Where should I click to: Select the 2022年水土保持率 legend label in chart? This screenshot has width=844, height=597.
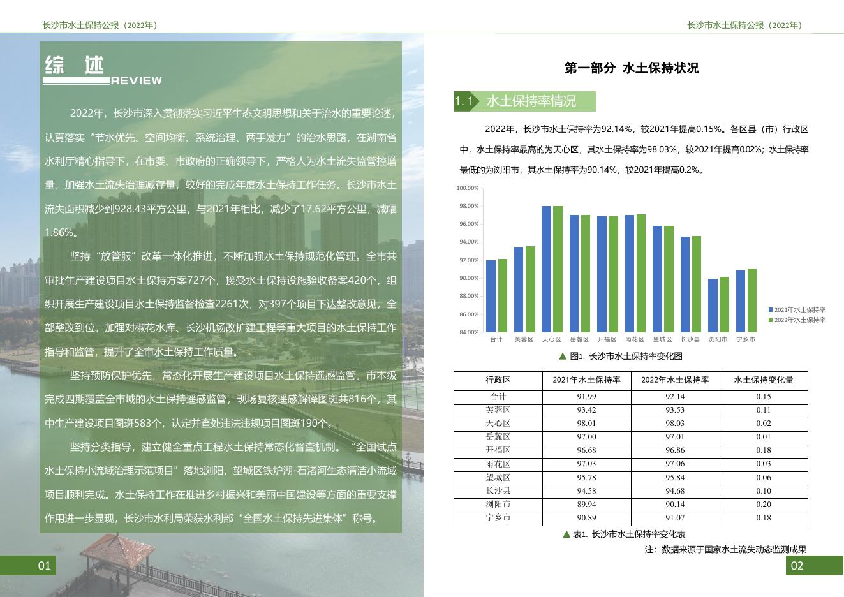point(800,320)
